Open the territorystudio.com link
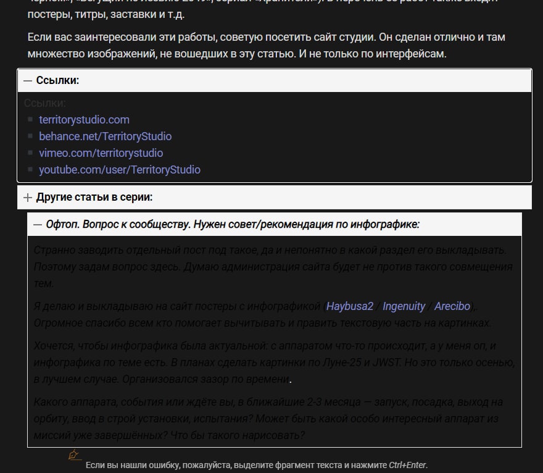 (x=84, y=120)
